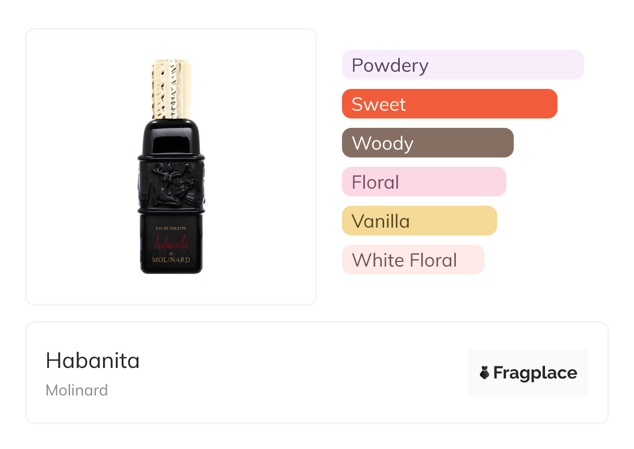Pick the pink Floral accord bar
Viewport: 634px width, 449px height.
424,182
